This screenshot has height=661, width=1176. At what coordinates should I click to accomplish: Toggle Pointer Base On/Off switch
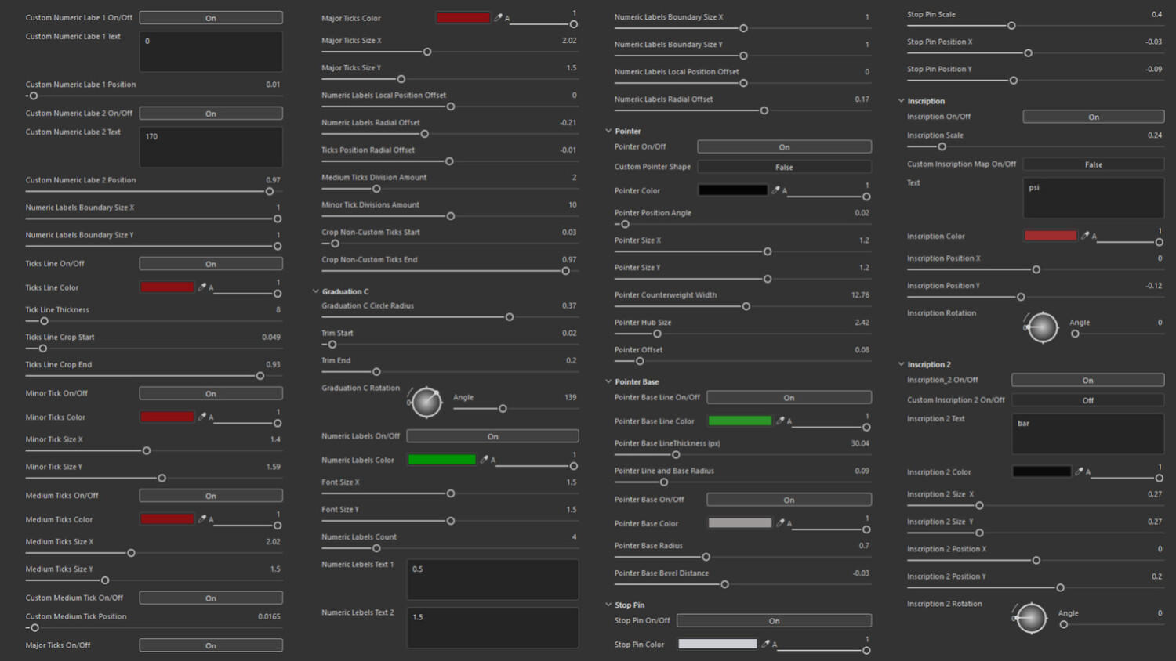coord(789,499)
